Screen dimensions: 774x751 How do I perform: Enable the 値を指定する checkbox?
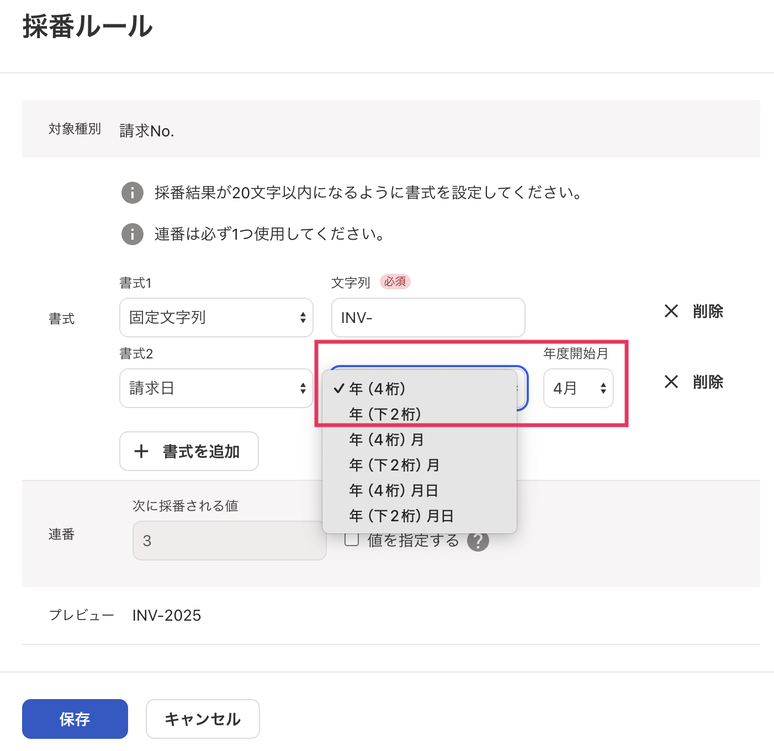[x=352, y=540]
